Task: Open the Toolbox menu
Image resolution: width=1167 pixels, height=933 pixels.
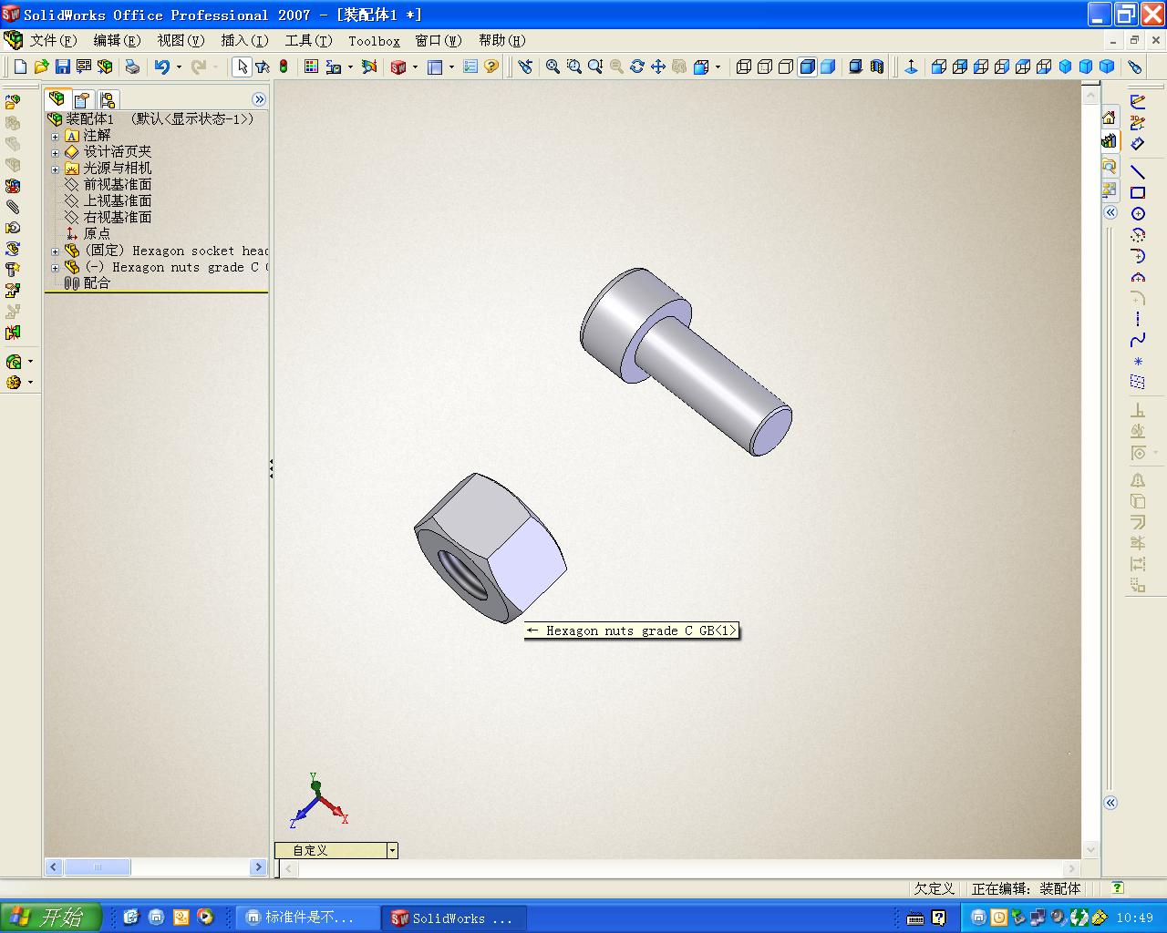Action: pyautogui.click(x=374, y=41)
